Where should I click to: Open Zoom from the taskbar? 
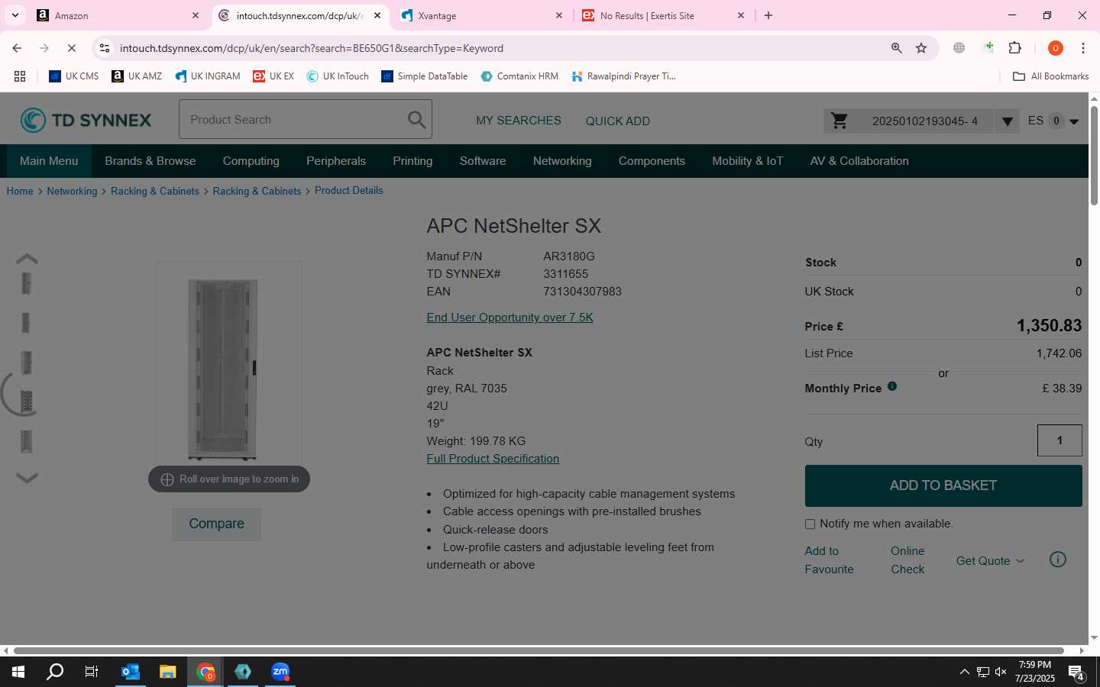coord(280,672)
